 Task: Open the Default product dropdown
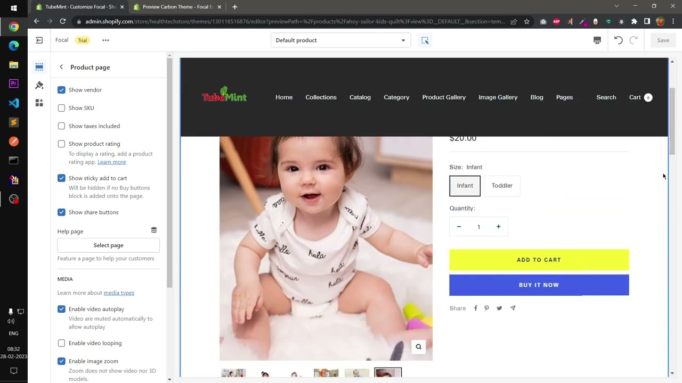click(x=341, y=40)
